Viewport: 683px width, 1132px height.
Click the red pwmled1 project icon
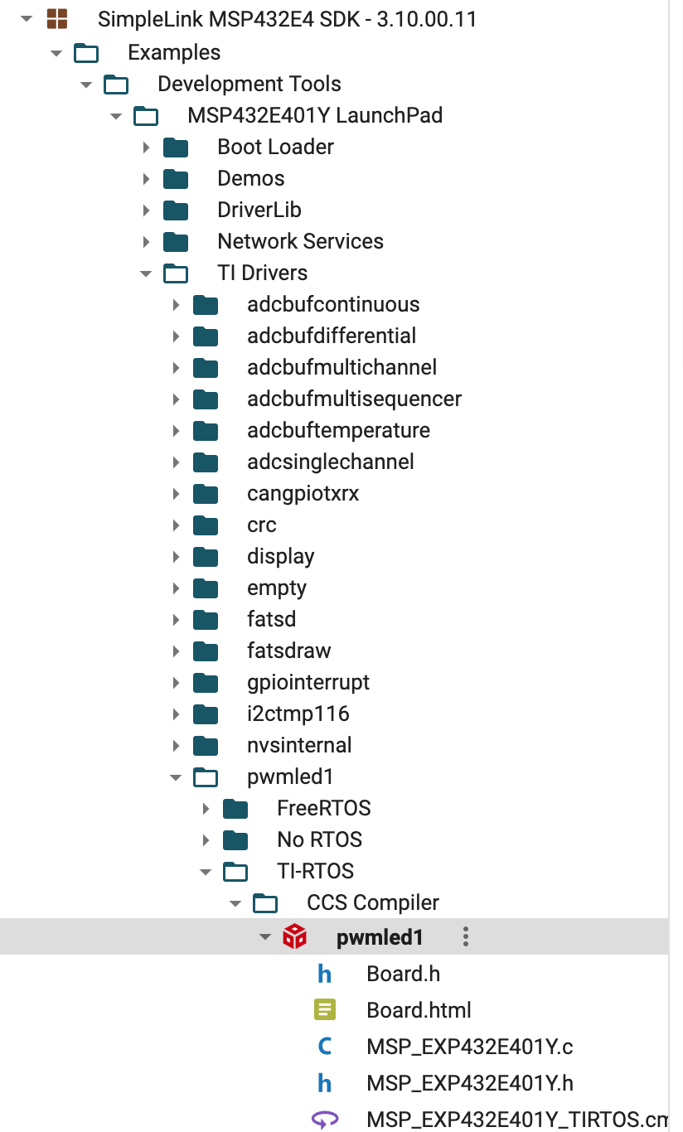(x=295, y=937)
